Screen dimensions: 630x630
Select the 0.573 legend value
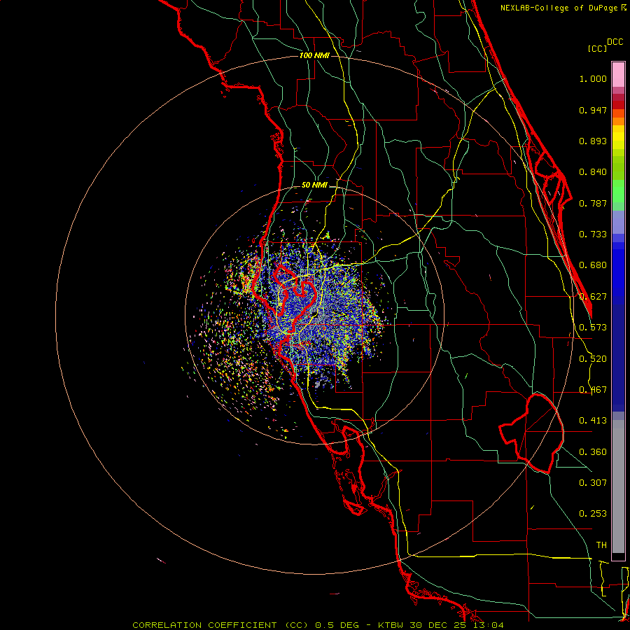[593, 328]
